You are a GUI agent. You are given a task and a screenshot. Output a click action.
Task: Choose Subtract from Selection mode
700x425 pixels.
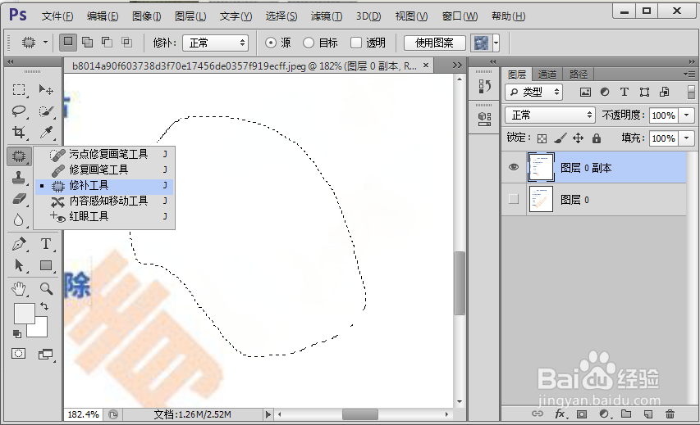click(x=108, y=43)
